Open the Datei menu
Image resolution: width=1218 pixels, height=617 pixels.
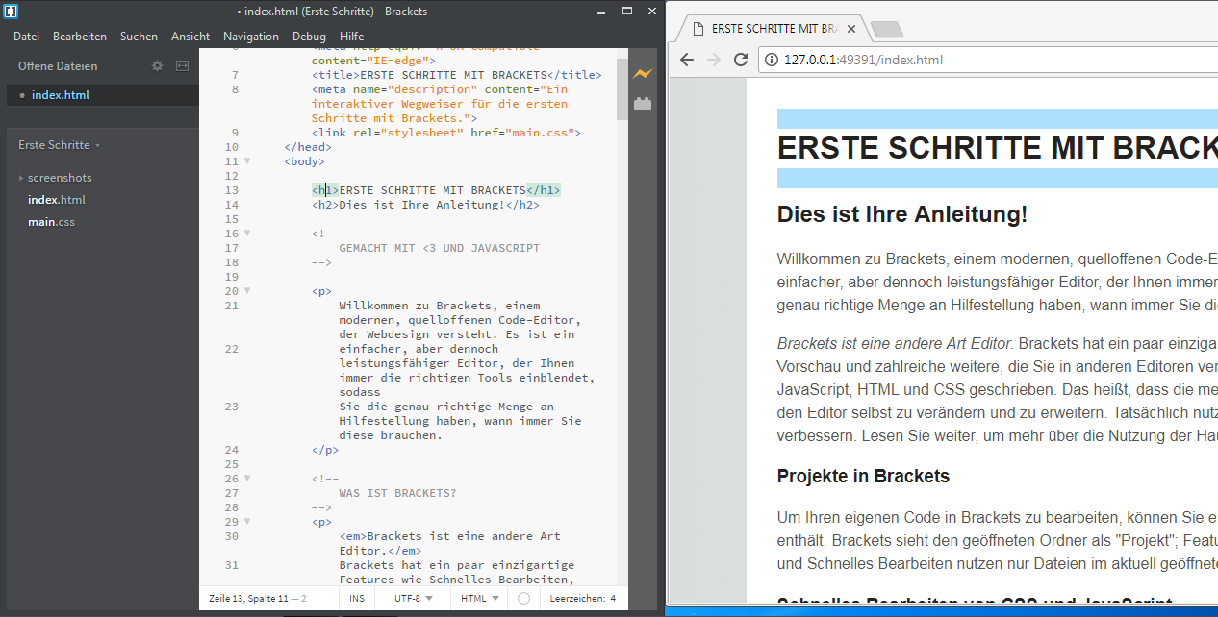point(26,37)
